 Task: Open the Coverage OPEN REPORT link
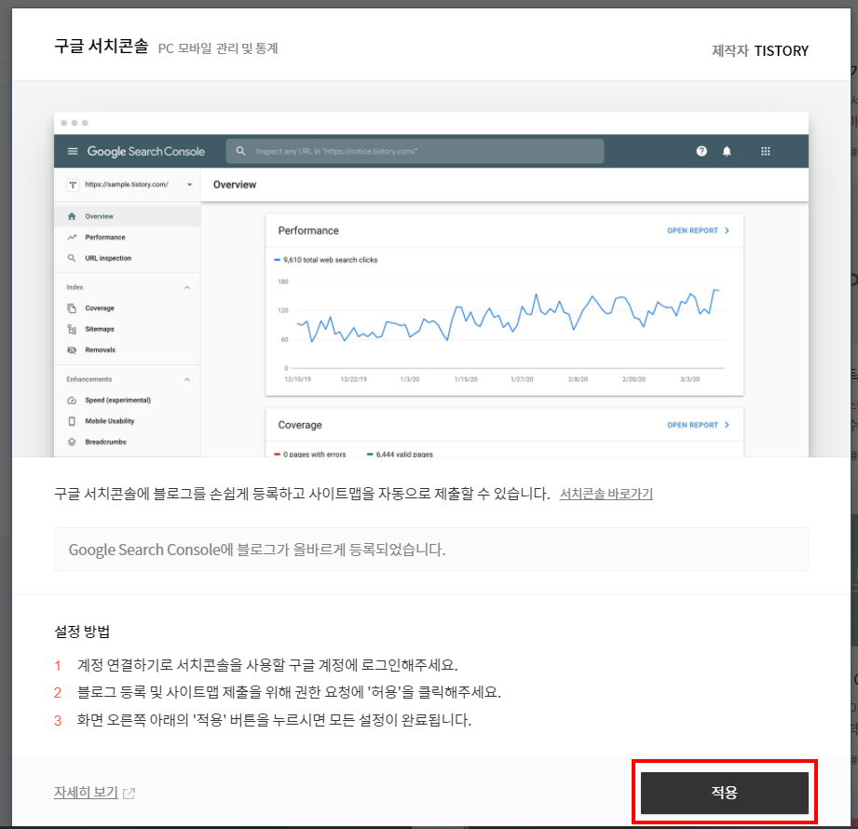coord(698,425)
